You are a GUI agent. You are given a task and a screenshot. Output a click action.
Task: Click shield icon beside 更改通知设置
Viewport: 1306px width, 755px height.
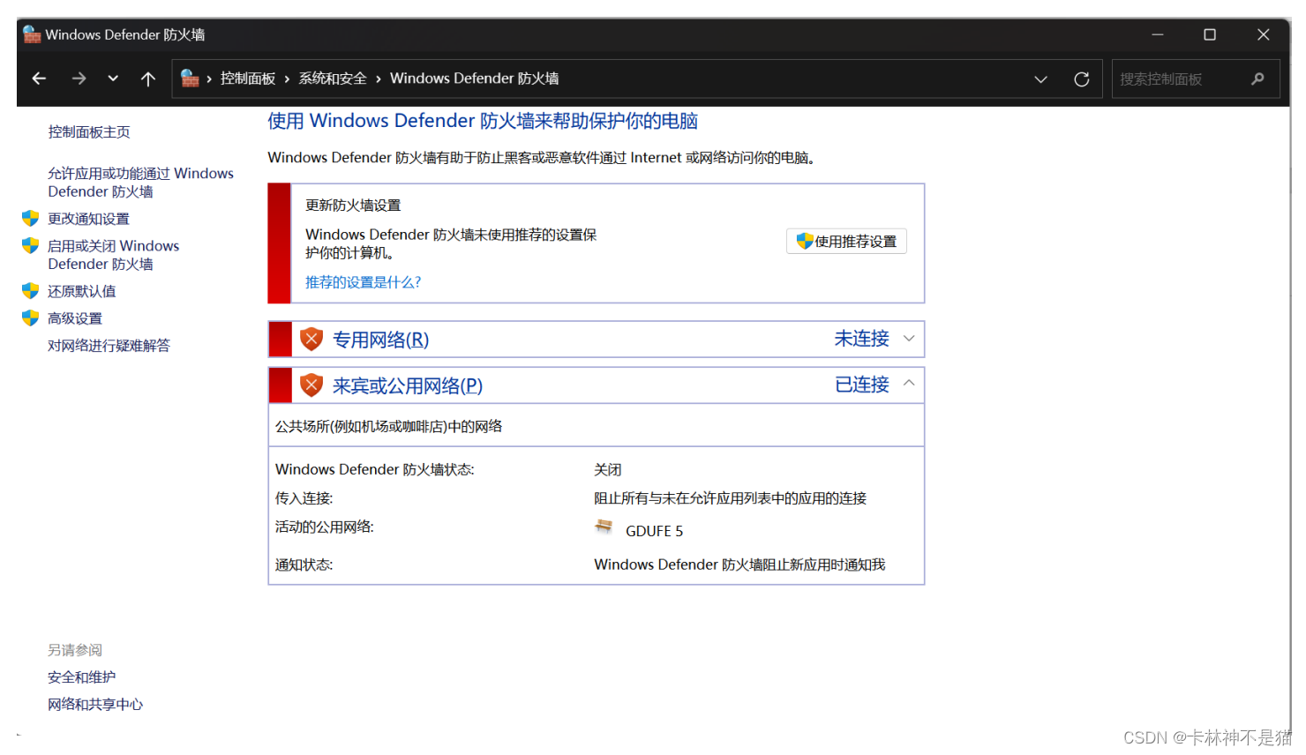(31, 218)
